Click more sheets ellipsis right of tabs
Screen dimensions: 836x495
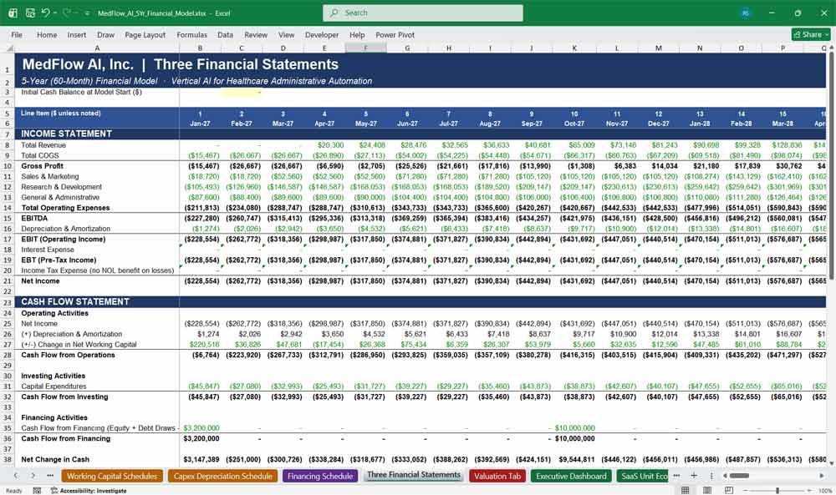click(676, 475)
